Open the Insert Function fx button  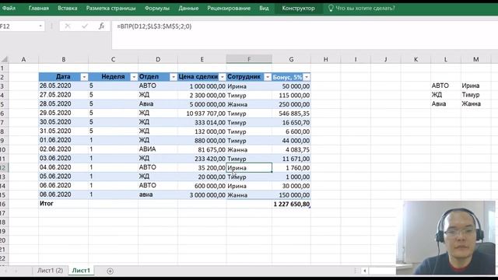(x=101, y=26)
